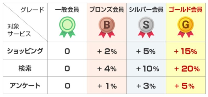Click the gold shopping +15% cell
Viewport: 208px width, 97px height.
coord(185,51)
